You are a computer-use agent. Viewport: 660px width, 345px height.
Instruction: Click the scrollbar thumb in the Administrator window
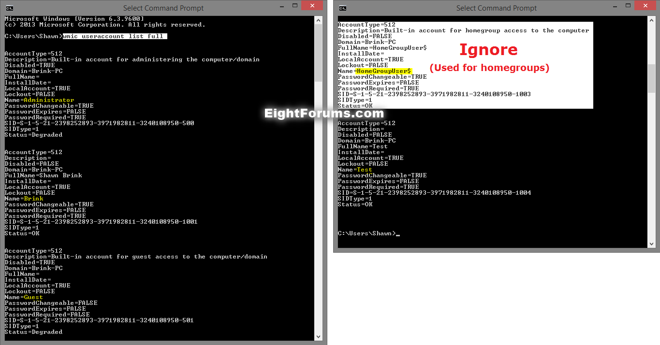tap(319, 53)
